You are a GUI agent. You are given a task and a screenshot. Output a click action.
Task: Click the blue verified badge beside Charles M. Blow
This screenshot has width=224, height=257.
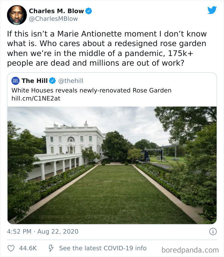(89, 11)
